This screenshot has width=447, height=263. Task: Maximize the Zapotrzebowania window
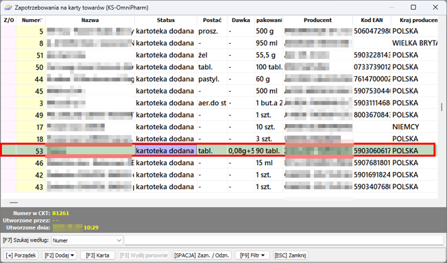pos(413,8)
